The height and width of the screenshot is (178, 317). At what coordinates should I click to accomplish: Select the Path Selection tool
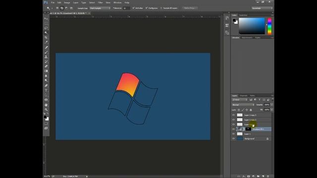pos(46,95)
